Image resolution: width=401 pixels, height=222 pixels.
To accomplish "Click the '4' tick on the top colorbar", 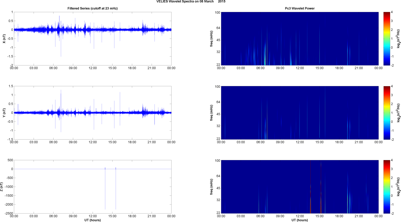I will click(392, 12).
